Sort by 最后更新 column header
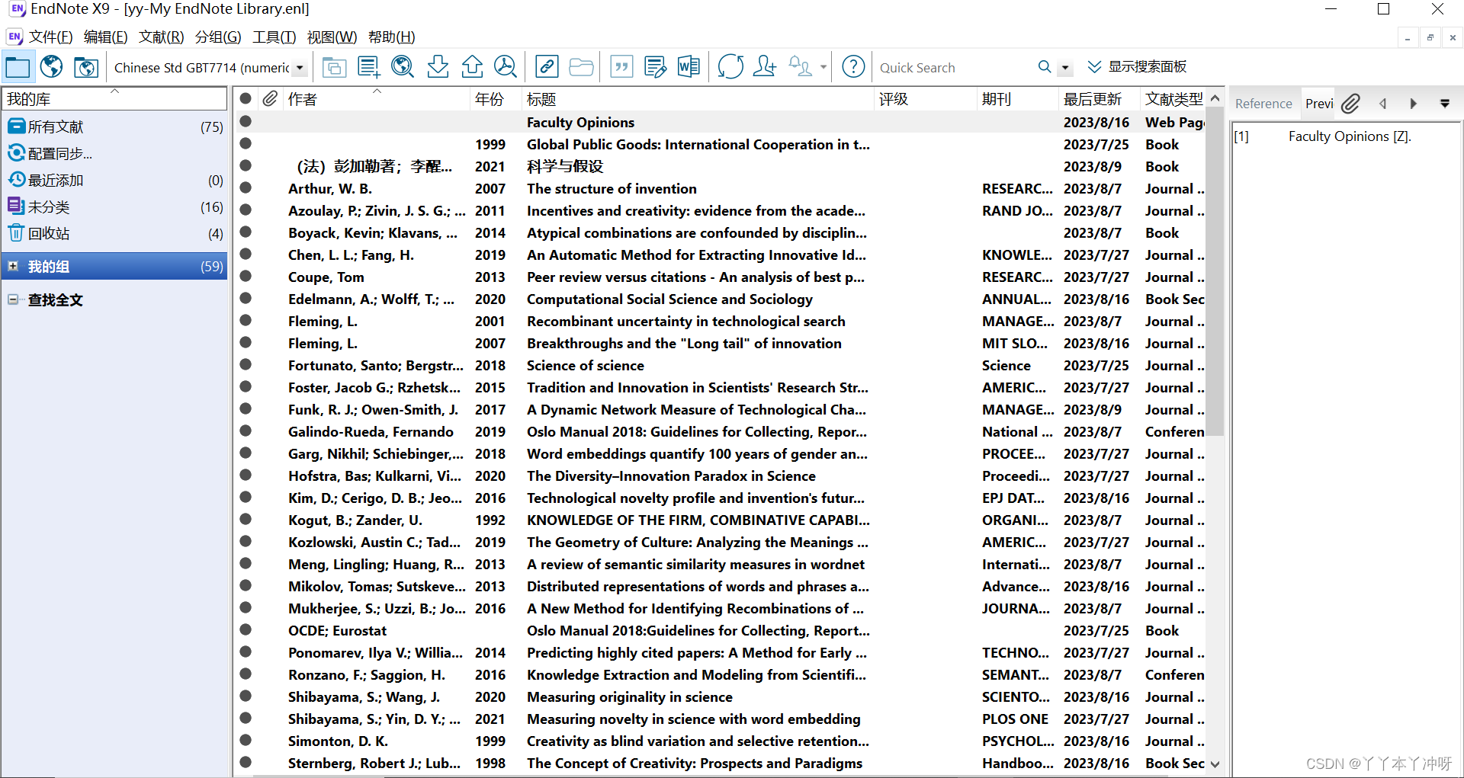Screen dimensions: 1464x778 (x=1099, y=99)
